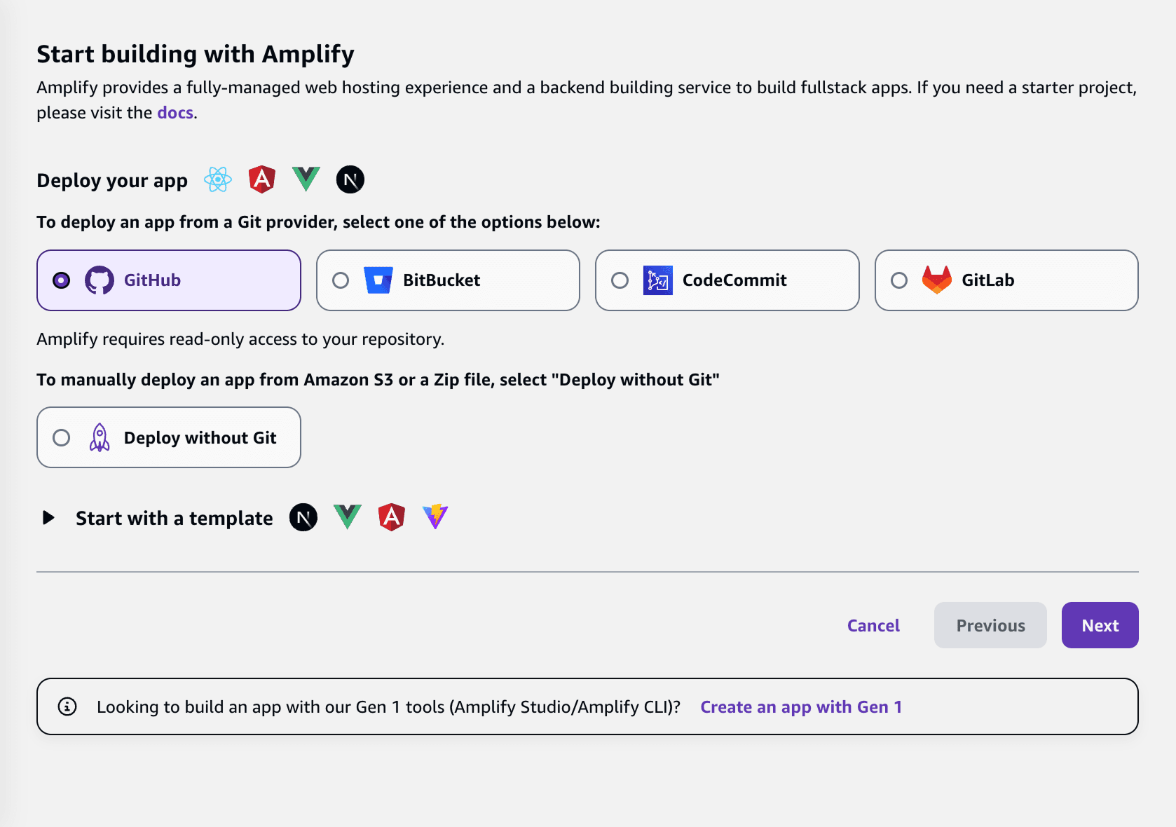Click the Next.js icon beside Deploy your app

350,179
